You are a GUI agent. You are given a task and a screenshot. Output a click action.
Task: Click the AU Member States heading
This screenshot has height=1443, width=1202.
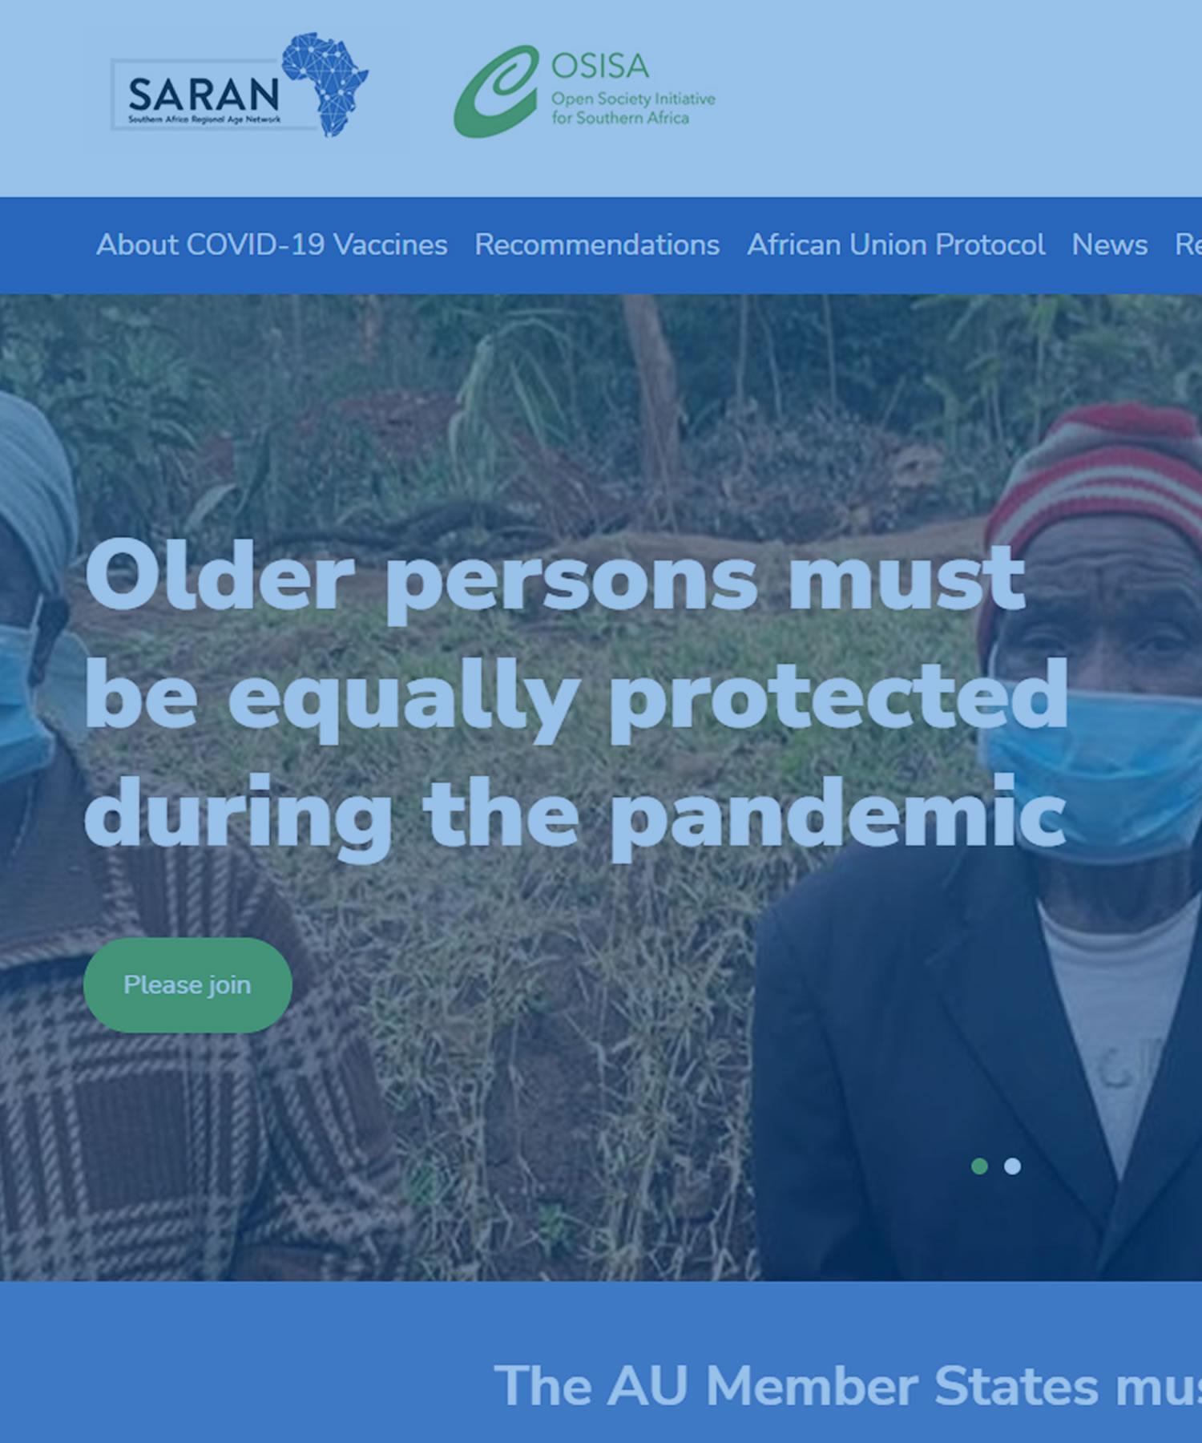[x=848, y=1385]
